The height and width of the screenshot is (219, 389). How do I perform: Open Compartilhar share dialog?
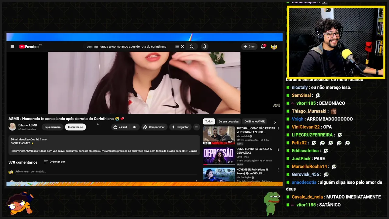point(154,127)
